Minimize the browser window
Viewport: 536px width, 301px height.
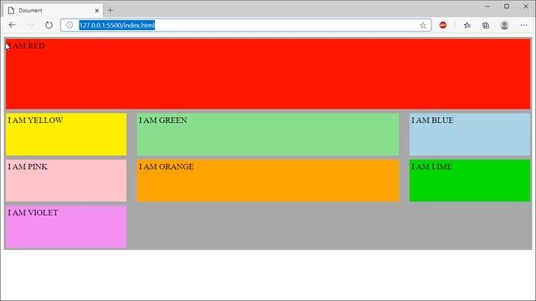coord(487,6)
